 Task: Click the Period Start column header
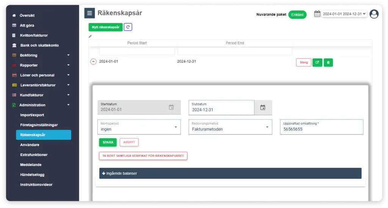[x=137, y=43]
